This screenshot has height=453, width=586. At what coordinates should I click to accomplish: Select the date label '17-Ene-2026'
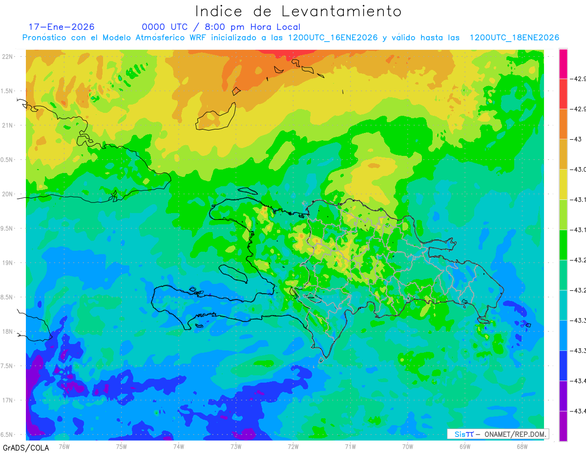pyautogui.click(x=62, y=27)
